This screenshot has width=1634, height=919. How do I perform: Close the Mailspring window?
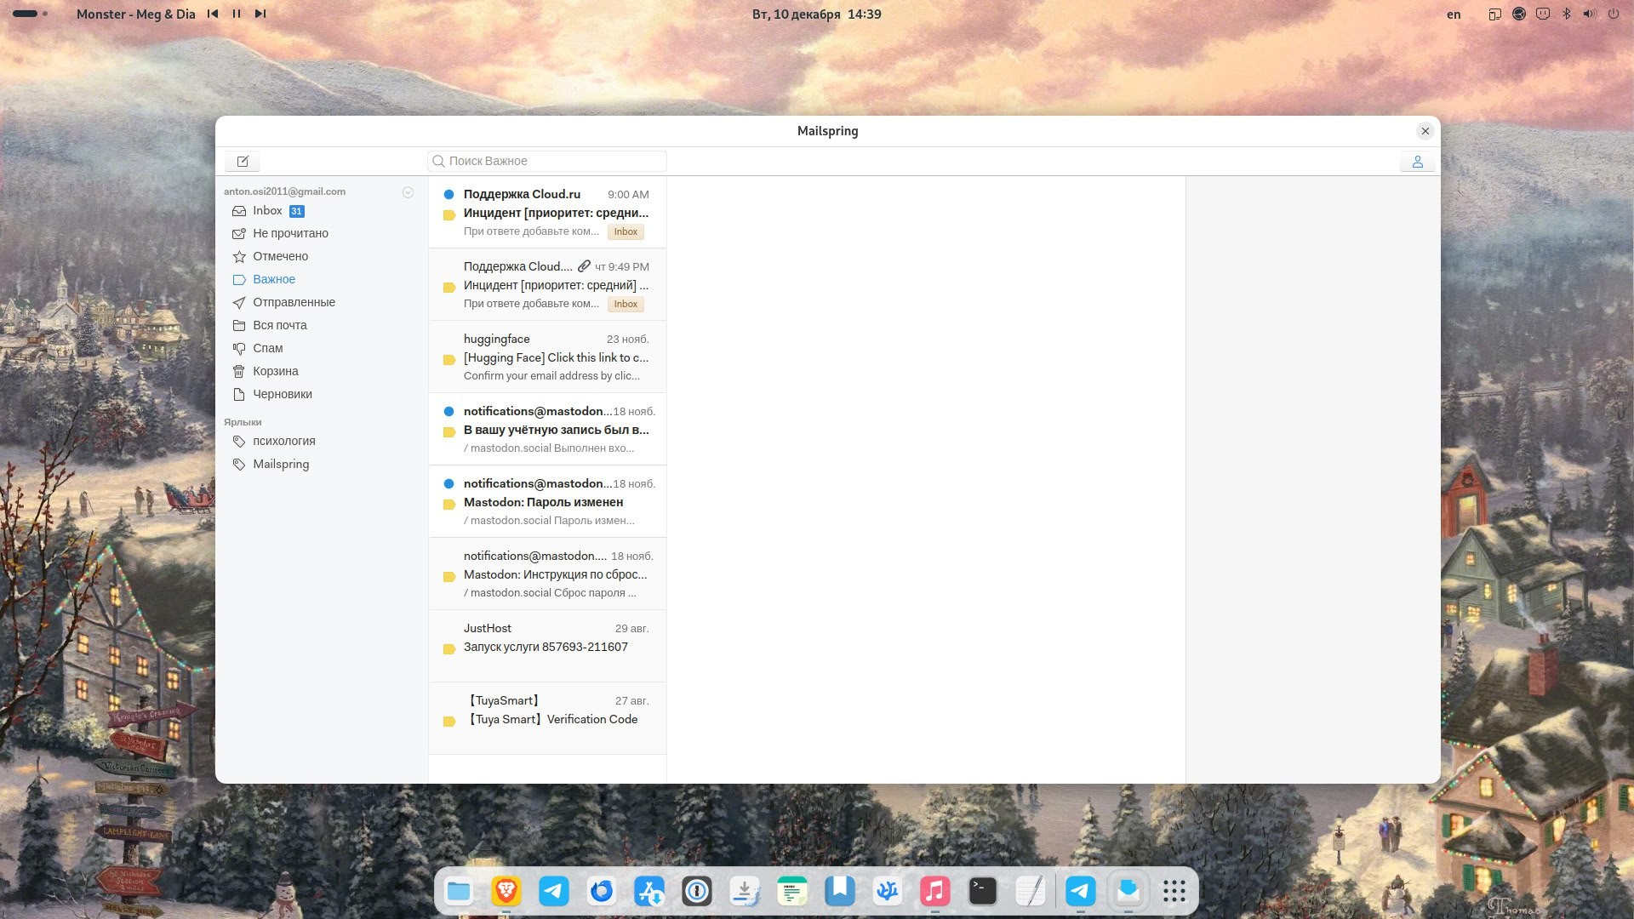pos(1425,131)
